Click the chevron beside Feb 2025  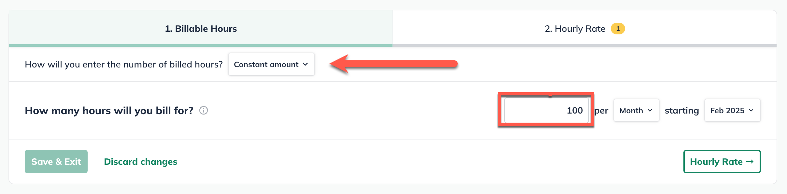(x=751, y=111)
